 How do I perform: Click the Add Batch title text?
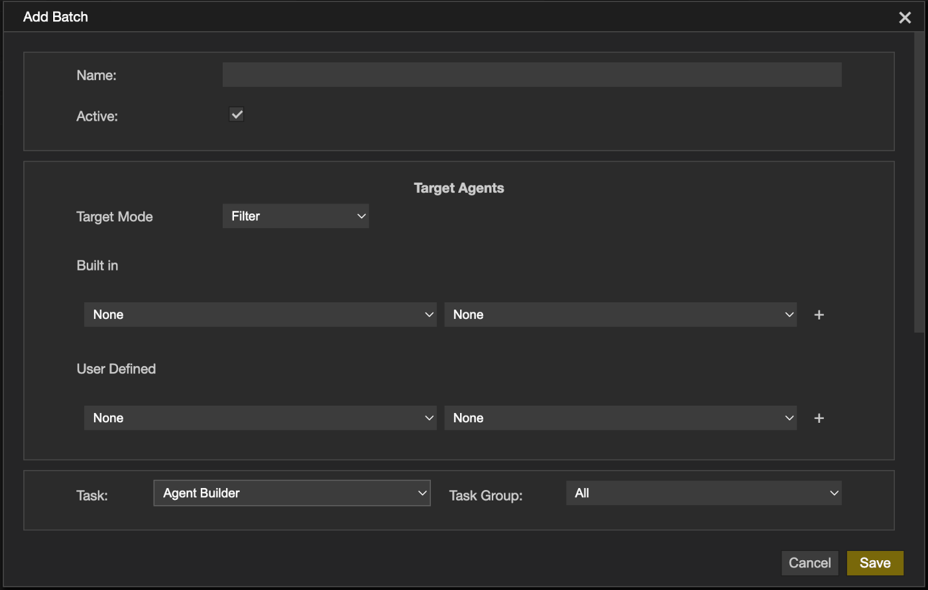pos(56,17)
